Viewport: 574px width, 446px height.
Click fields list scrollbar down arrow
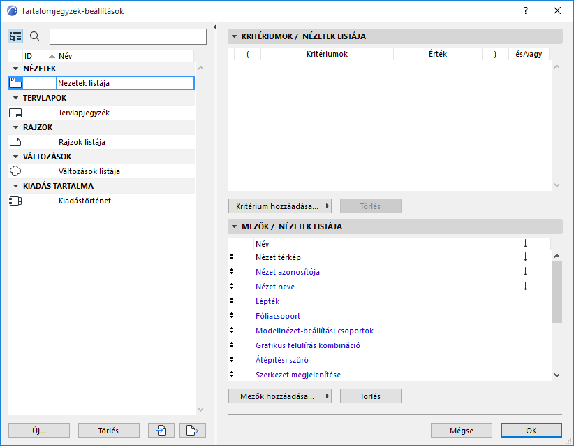point(557,375)
